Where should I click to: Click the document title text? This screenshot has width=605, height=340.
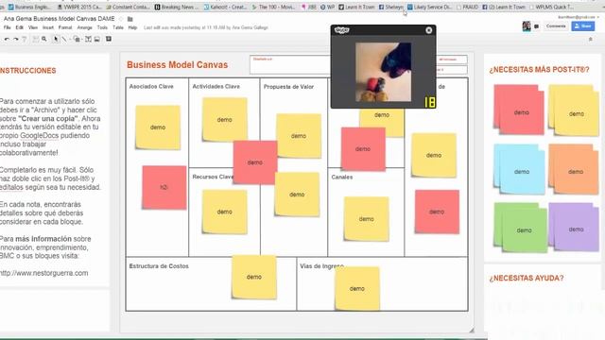[59, 19]
